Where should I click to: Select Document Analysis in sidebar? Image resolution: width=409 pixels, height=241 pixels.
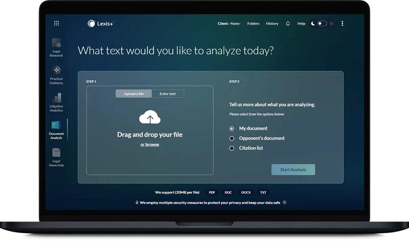point(56,130)
